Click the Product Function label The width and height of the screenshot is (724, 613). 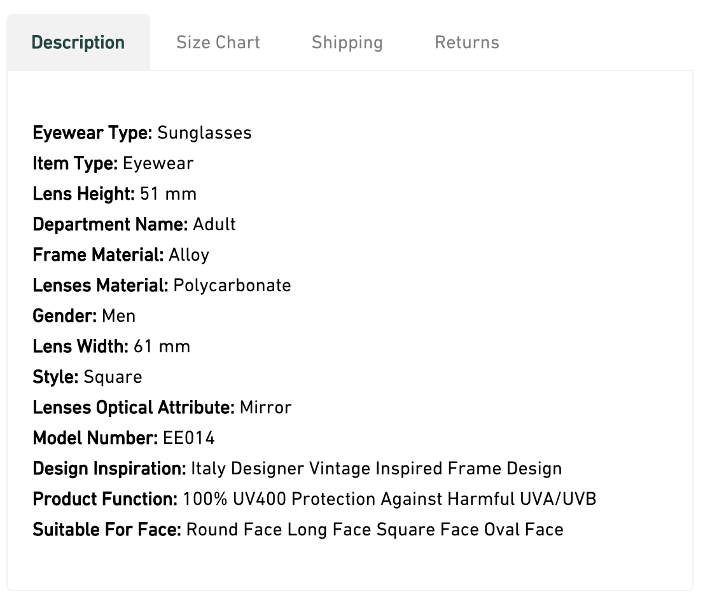[105, 499]
